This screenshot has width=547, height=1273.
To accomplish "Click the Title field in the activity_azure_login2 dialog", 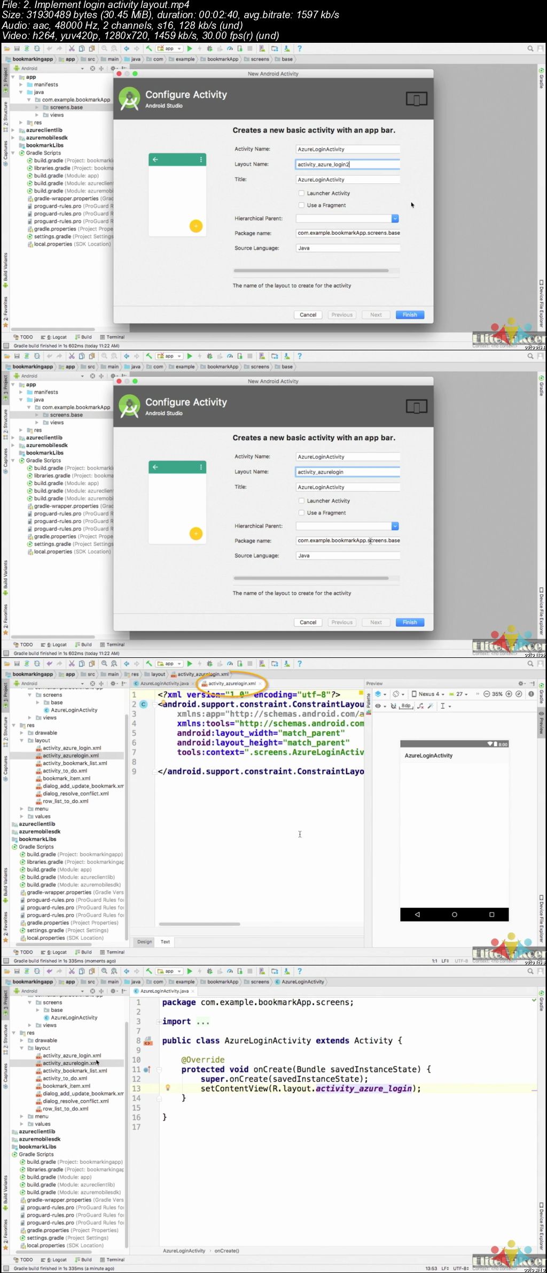I will [x=348, y=180].
